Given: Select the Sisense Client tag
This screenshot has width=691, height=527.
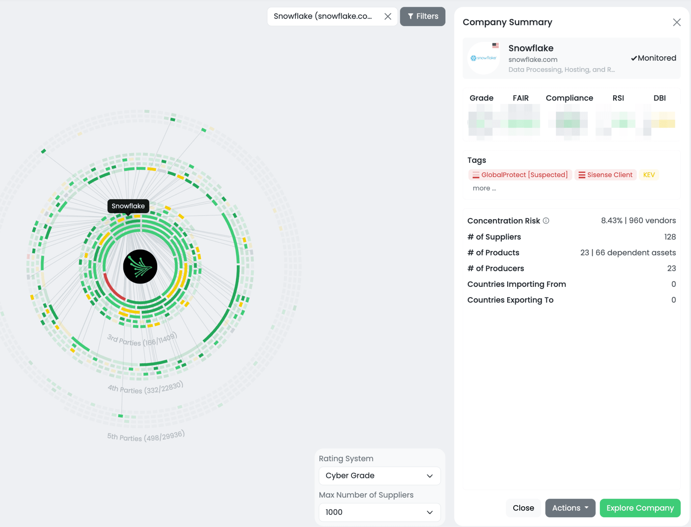Looking at the screenshot, I should (605, 175).
